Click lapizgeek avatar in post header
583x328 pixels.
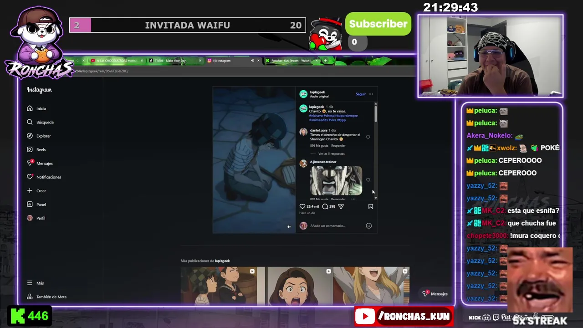[303, 94]
